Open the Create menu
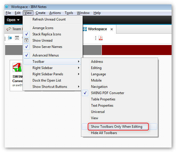 [x=41, y=13]
